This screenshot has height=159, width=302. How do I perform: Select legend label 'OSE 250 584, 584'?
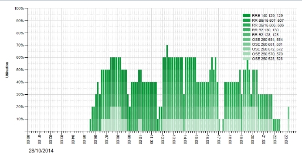point(267,40)
